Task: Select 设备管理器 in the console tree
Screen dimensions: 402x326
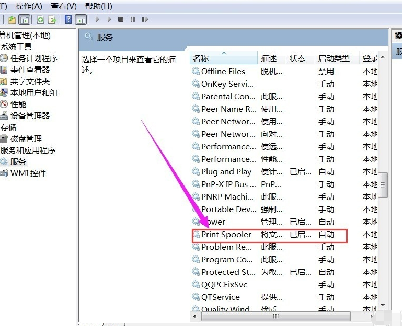Action: point(30,116)
